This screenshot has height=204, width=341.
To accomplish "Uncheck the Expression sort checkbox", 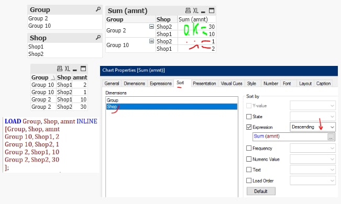I will (x=249, y=127).
